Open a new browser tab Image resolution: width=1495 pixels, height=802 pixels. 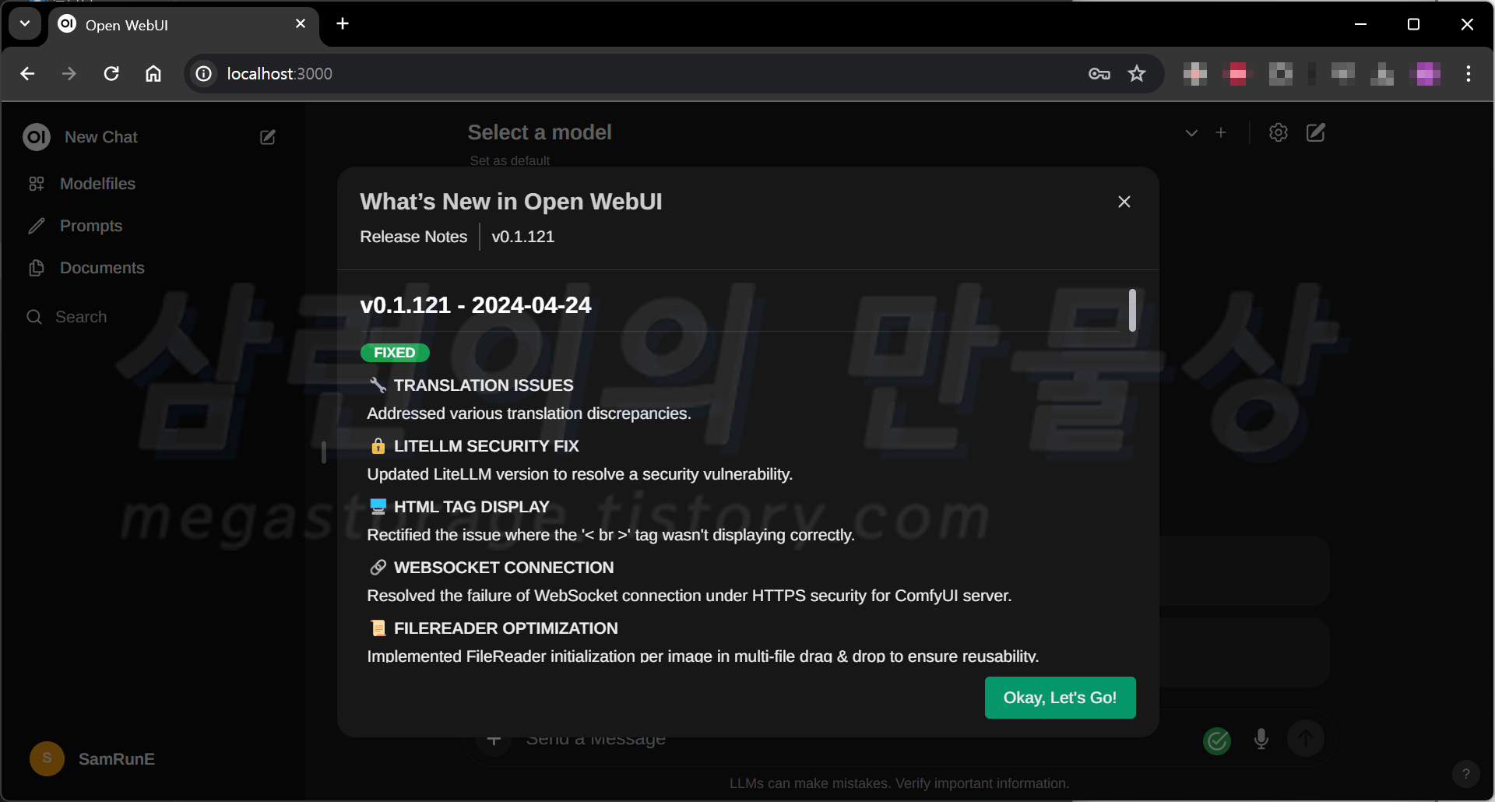[x=343, y=24]
